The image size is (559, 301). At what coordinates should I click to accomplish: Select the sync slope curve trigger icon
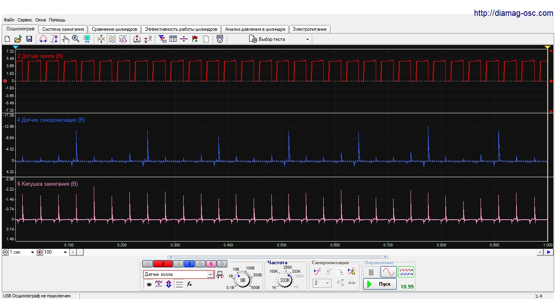[318, 272]
